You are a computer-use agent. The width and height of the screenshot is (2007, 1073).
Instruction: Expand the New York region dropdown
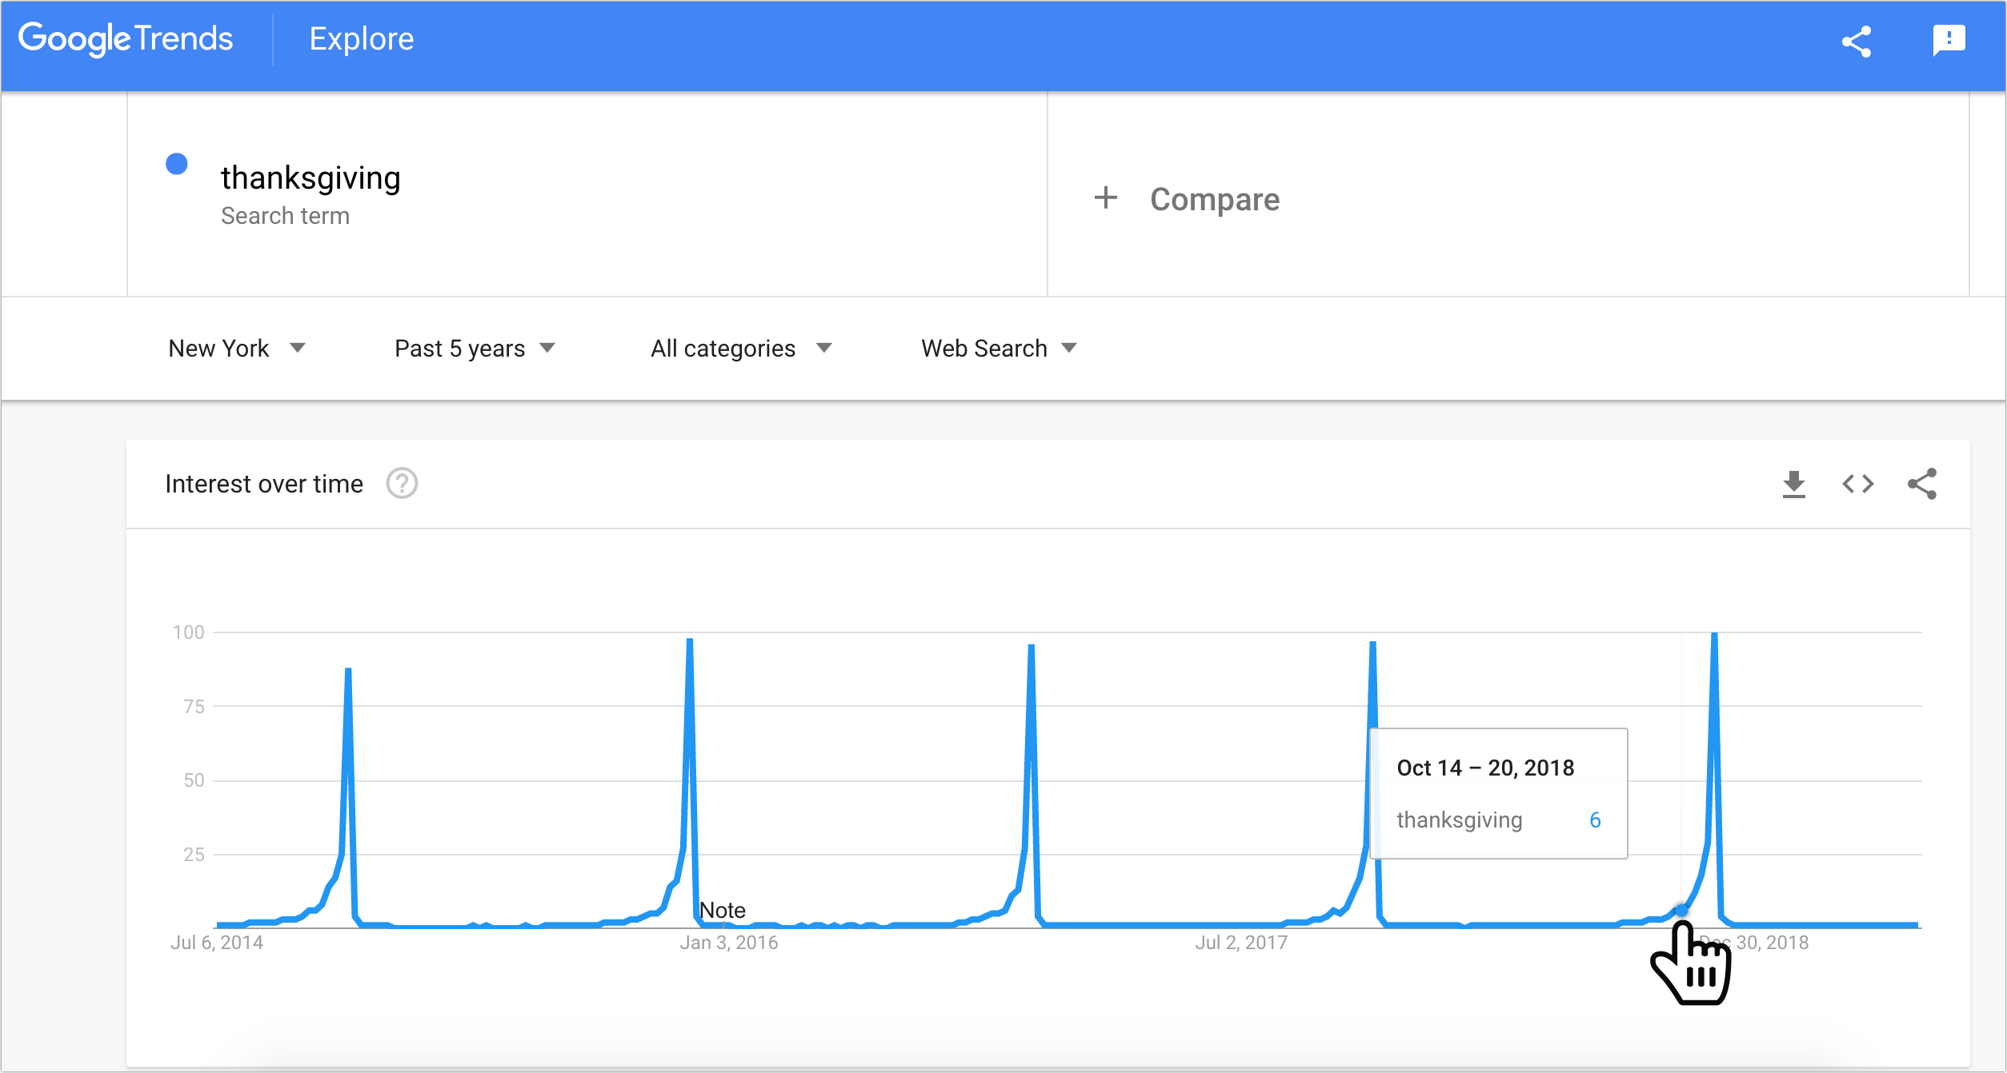pyautogui.click(x=237, y=349)
